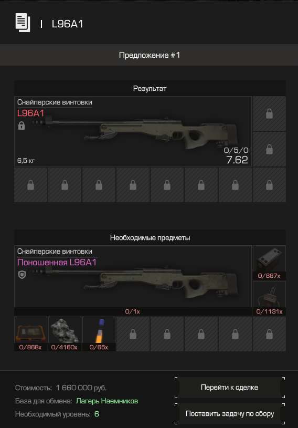Click Перейти к сделке button
Viewport: 298px width, 428px height.
[x=230, y=388]
